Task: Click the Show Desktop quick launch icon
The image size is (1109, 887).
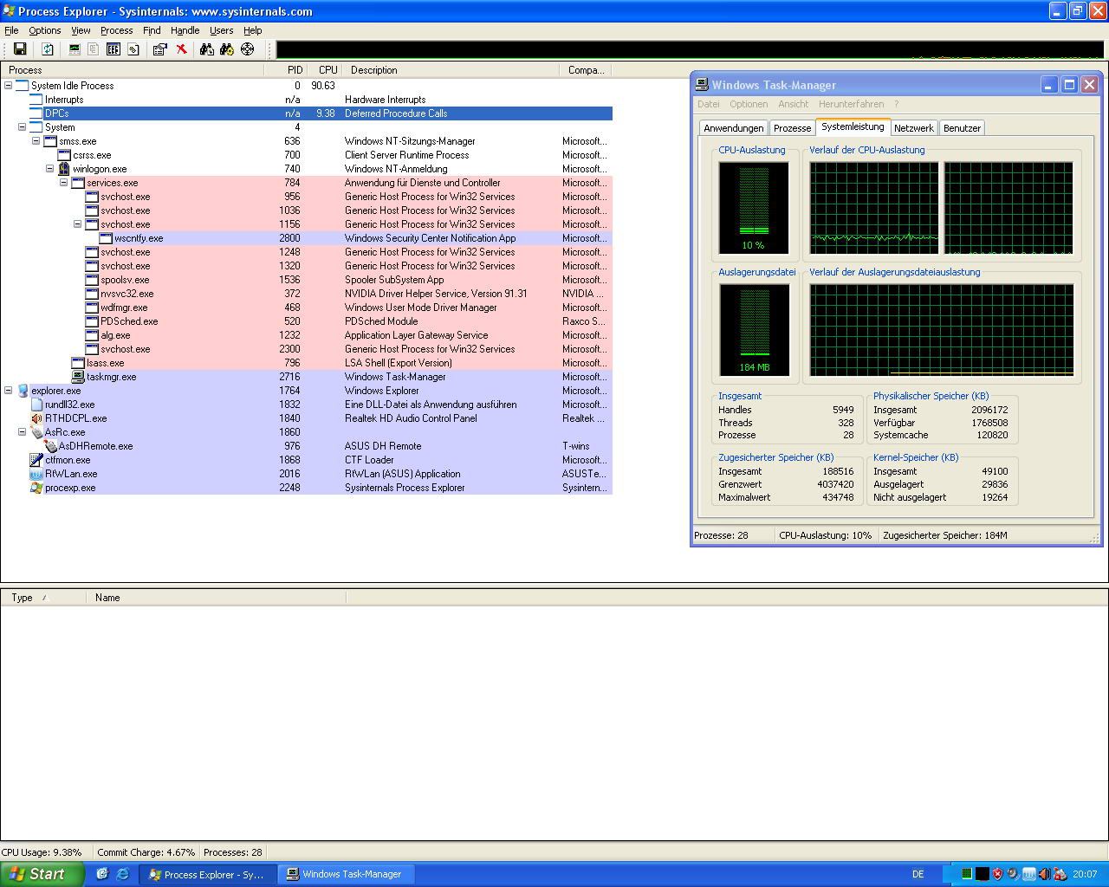Action: (102, 874)
